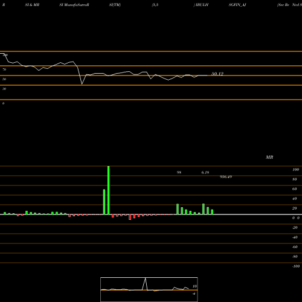This screenshot has width=302, height=302.
Task: Click the SGFIN_AU header text
Action: click(x=237, y=5)
